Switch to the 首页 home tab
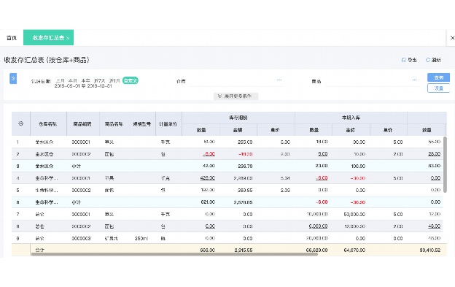 point(12,38)
